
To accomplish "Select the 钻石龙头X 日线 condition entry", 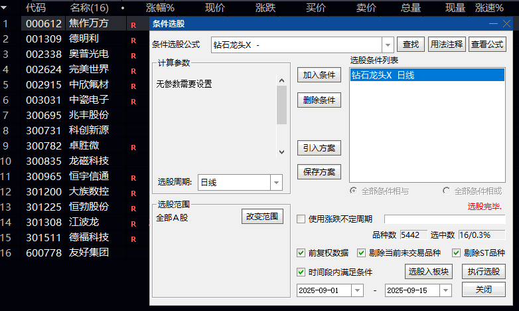I will (427, 75).
